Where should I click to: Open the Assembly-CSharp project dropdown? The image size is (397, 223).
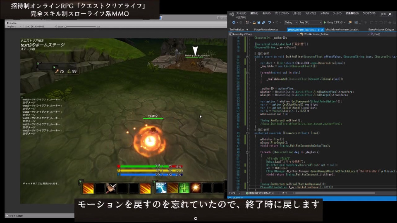point(264,34)
